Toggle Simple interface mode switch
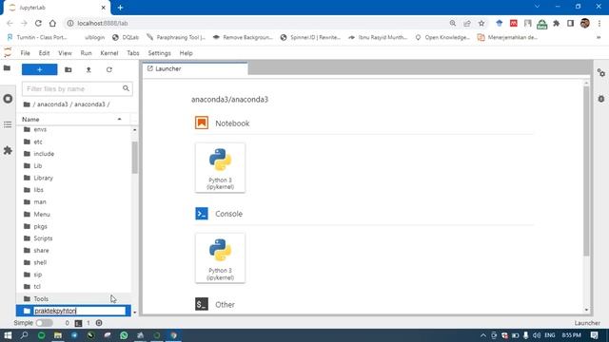Image resolution: width=609 pixels, height=342 pixels. point(45,323)
